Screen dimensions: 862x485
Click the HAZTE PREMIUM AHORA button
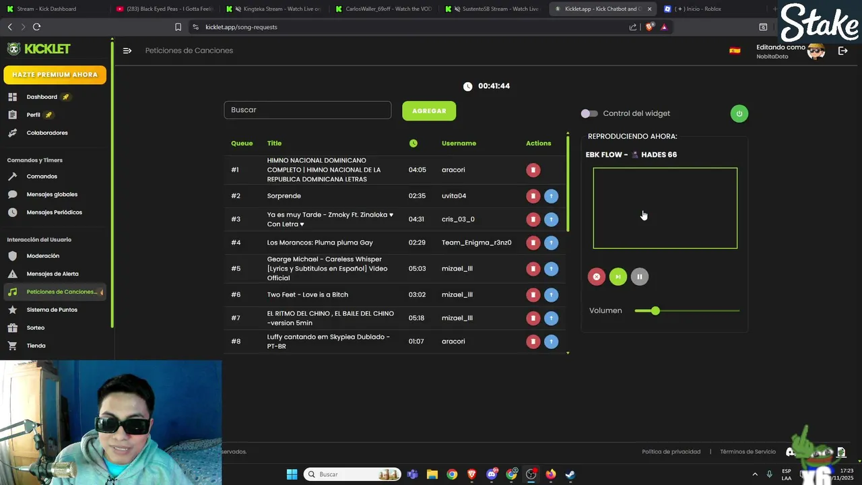[x=55, y=75]
